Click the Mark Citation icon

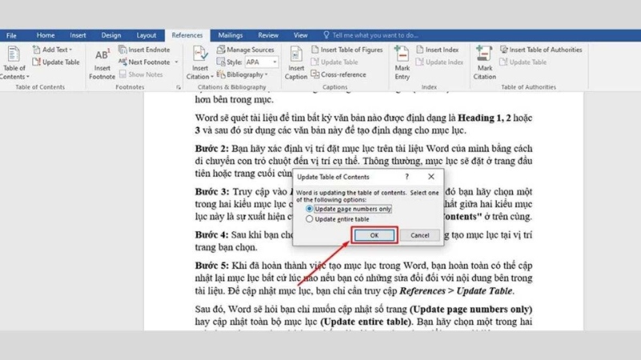click(x=484, y=57)
